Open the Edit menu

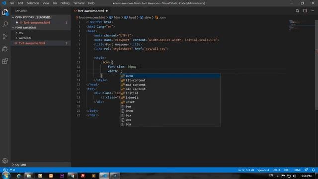pyautogui.click(x=20, y=3)
